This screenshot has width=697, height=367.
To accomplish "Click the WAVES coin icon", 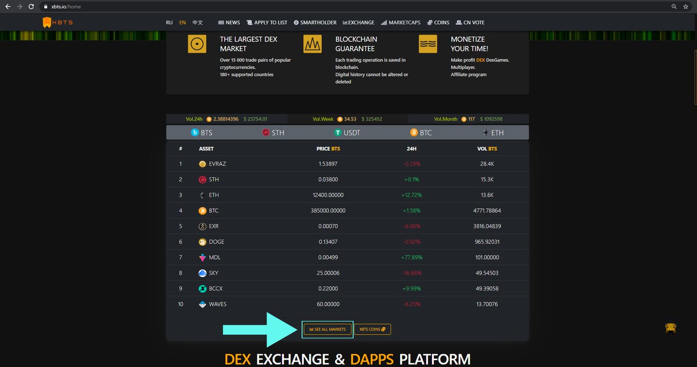I will [x=202, y=304].
